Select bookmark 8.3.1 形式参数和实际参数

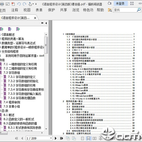24,127
